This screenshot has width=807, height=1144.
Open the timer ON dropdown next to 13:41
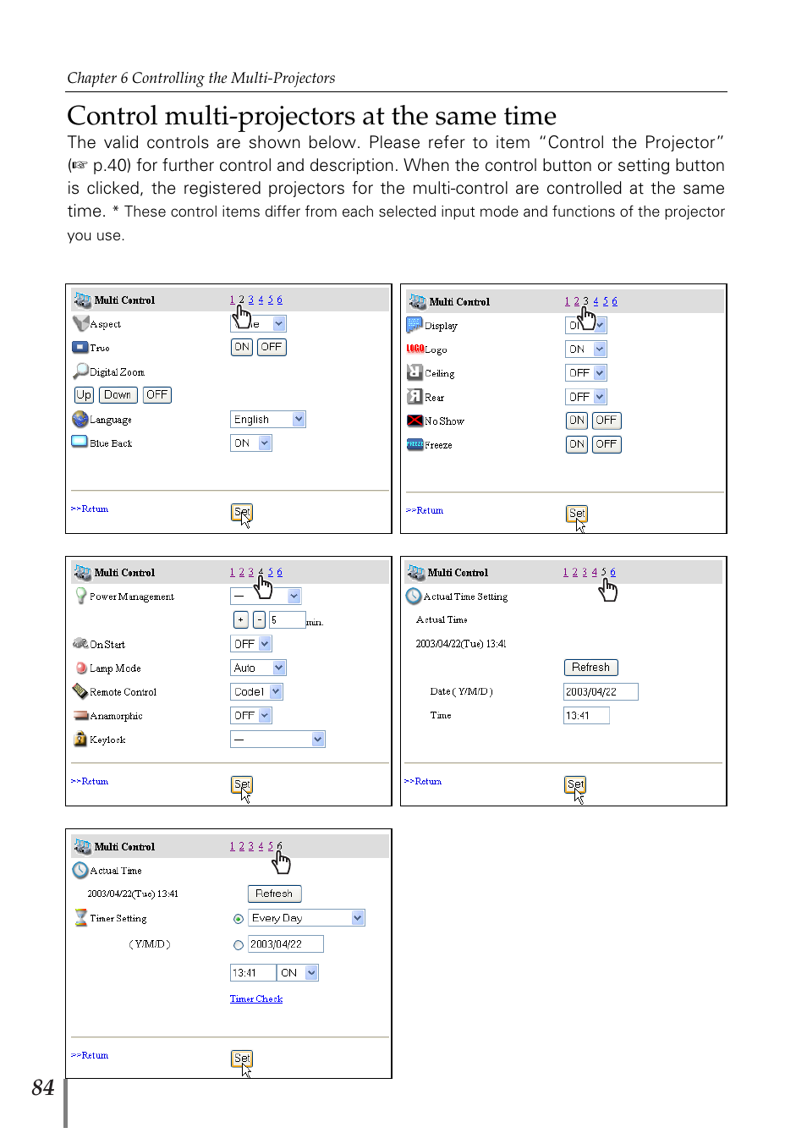(x=299, y=972)
